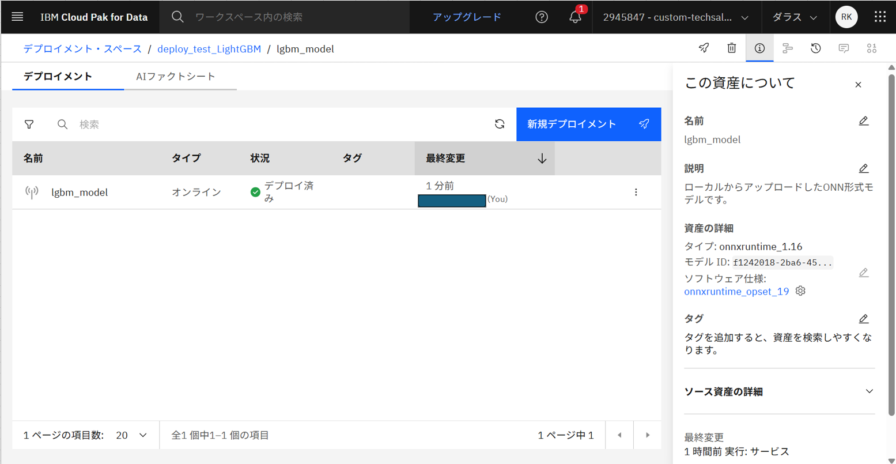The image size is (896, 464).
Task: Click gear icon beside onnxruntime_opset_19
Action: (800, 291)
